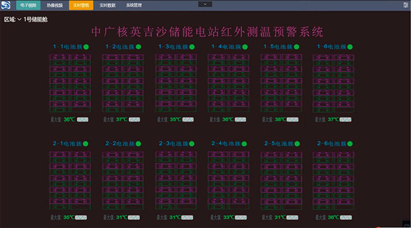Select the 1-1电池簇 label

67,47
